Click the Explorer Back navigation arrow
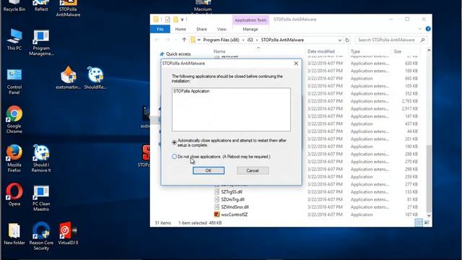 coord(157,40)
